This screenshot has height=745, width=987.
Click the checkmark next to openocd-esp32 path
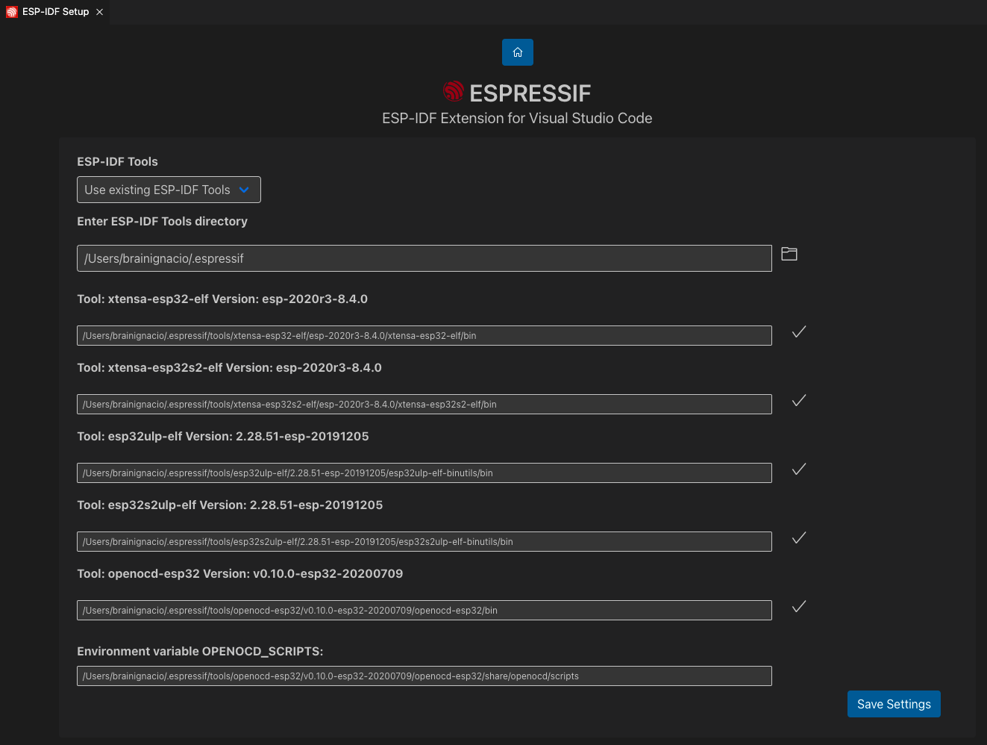[798, 606]
